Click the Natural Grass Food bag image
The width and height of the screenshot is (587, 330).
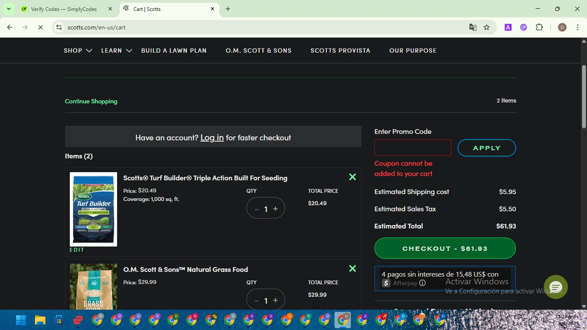point(93,287)
